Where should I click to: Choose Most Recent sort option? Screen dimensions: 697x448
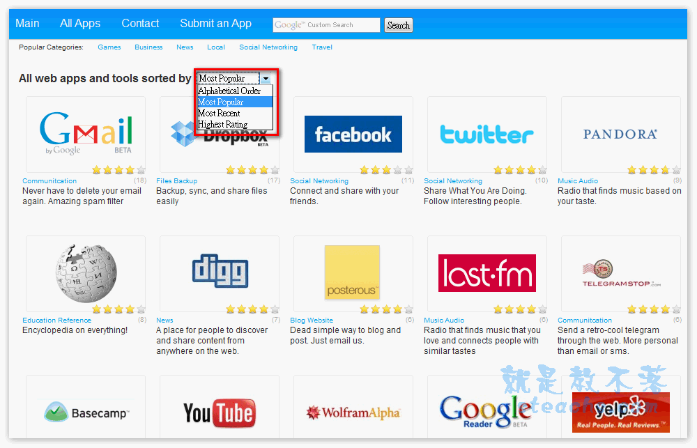[235, 114]
